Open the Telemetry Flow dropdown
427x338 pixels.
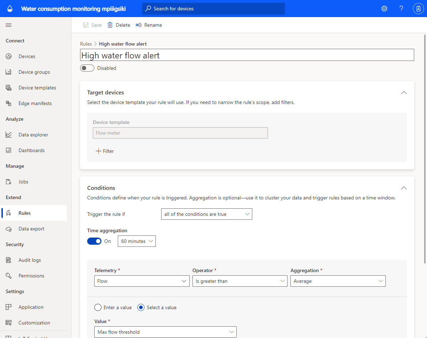142,281
